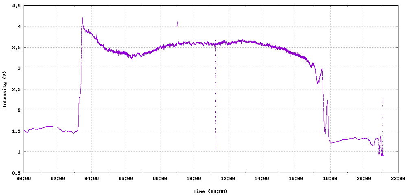Select the 3.5 intensity axis label
The width and height of the screenshot is (407, 195).
17,48
